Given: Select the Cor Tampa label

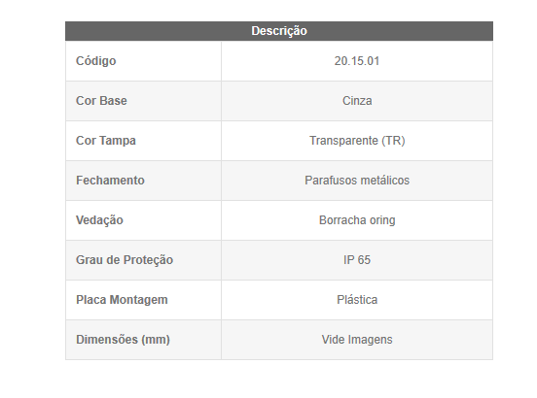Looking at the screenshot, I should 106,141.
